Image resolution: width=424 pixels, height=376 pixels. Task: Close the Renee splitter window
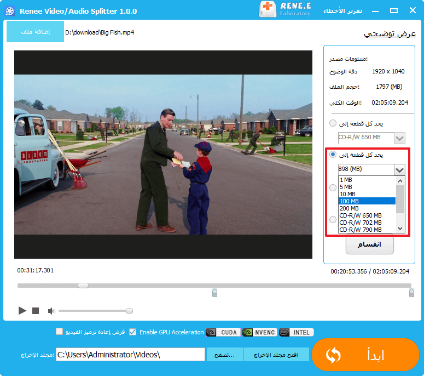tap(413, 10)
